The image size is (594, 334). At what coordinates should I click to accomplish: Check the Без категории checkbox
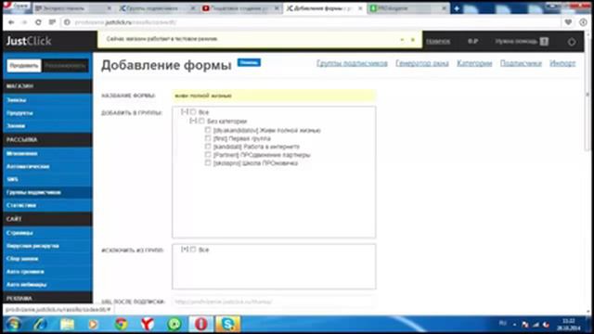coord(201,122)
